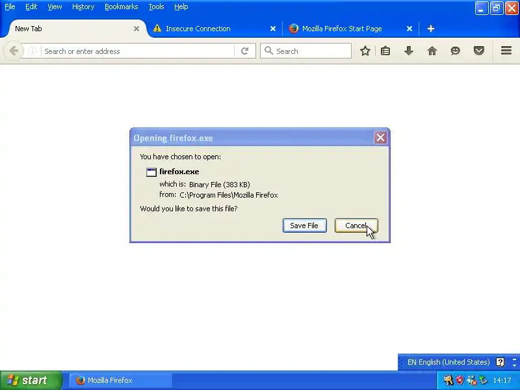Open the language bar options arrow

point(514,365)
